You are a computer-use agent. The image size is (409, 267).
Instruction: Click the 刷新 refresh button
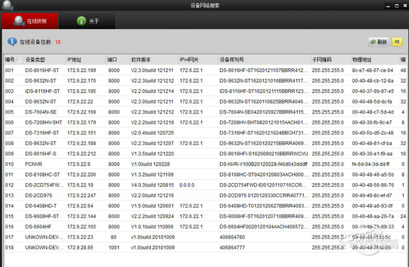click(x=379, y=42)
